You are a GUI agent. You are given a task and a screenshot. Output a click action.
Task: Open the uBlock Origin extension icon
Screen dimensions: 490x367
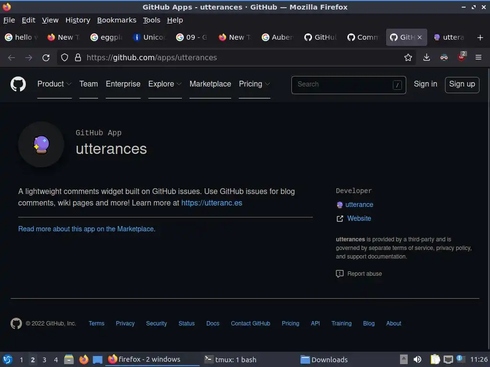[462, 57]
